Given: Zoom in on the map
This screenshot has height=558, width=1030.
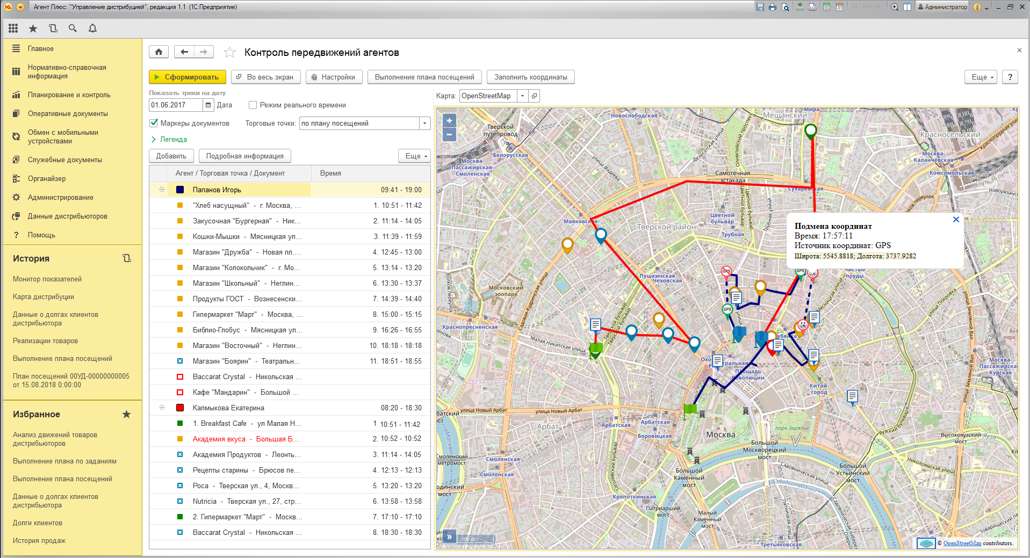Looking at the screenshot, I should [449, 121].
